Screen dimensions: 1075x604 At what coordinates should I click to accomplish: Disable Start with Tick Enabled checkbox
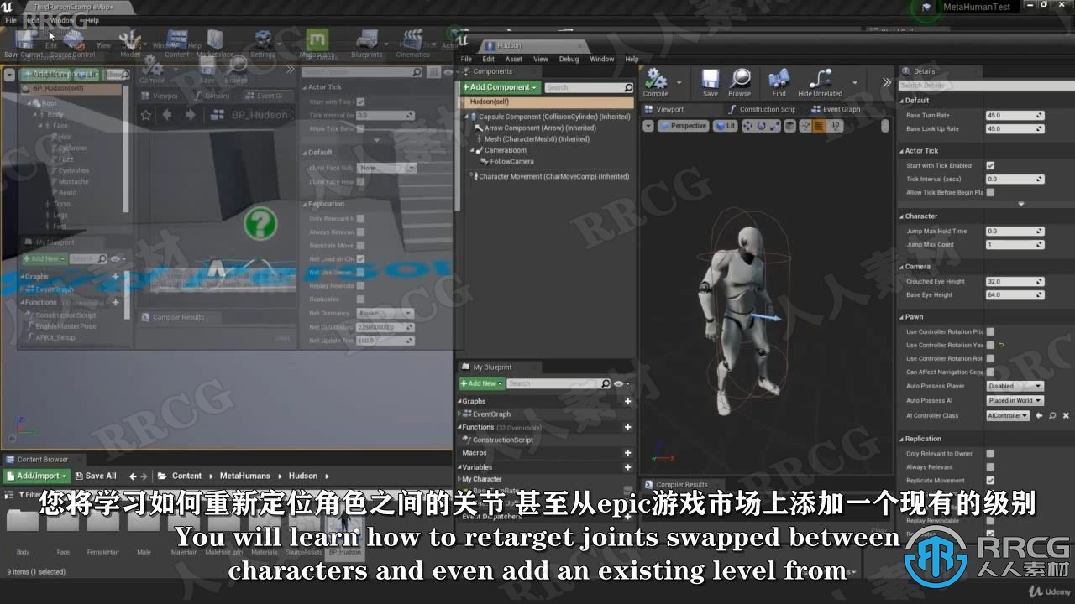coord(990,166)
